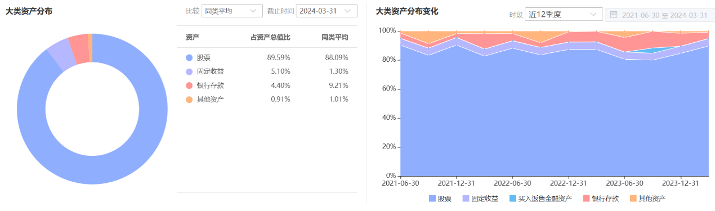
Task: Toggle 买入返售金融资产 legend item
Action: click(x=540, y=199)
